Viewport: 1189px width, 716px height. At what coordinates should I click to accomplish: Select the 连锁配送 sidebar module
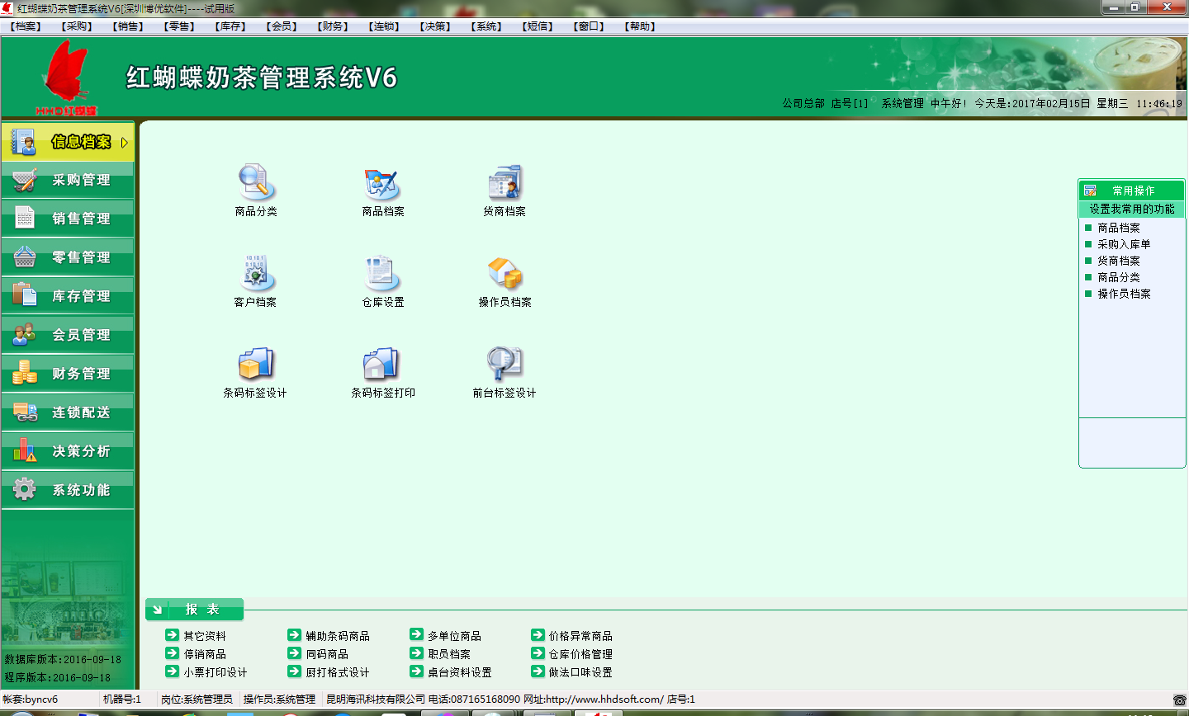(68, 412)
